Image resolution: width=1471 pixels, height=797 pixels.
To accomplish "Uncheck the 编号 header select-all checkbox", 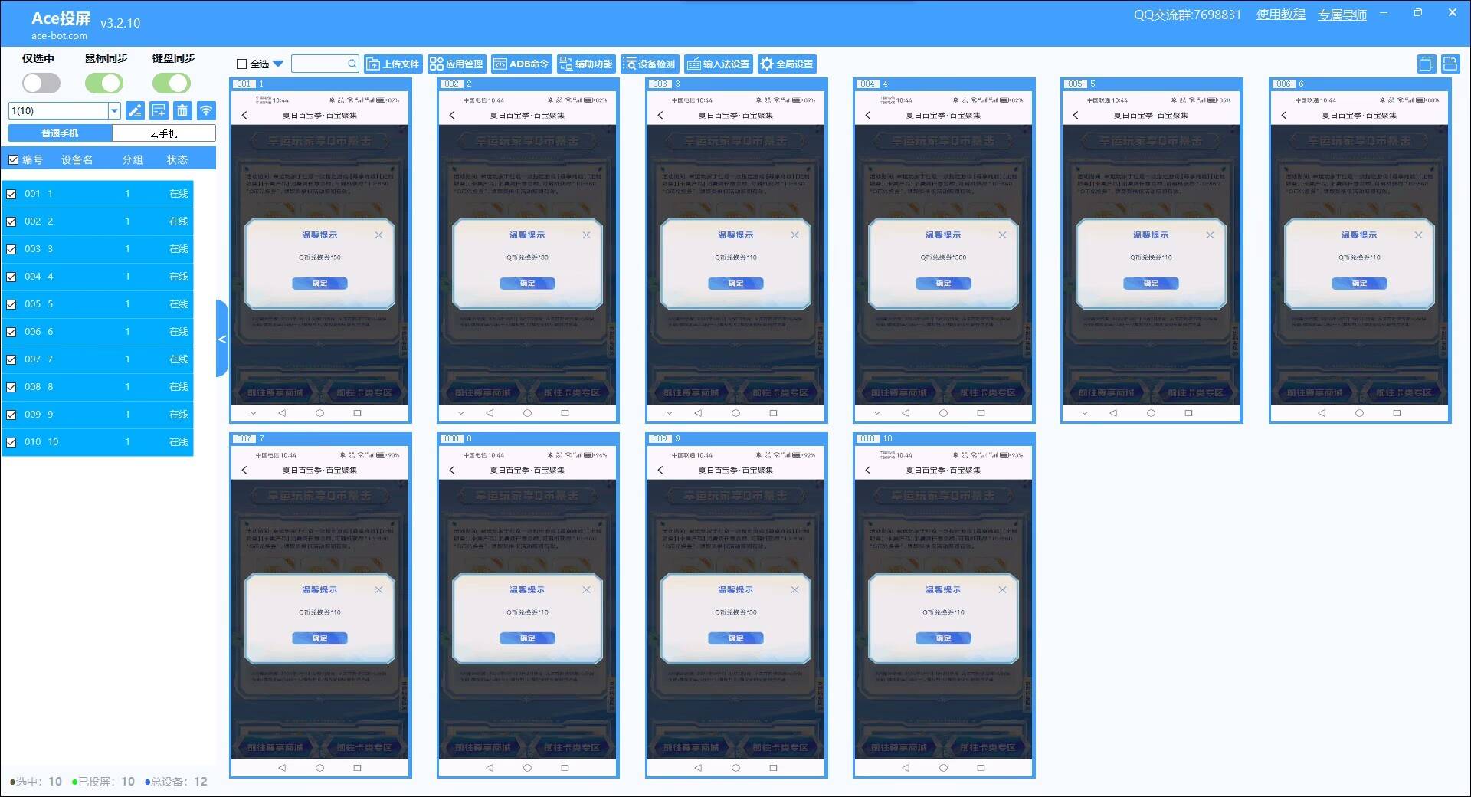I will click(x=13, y=160).
